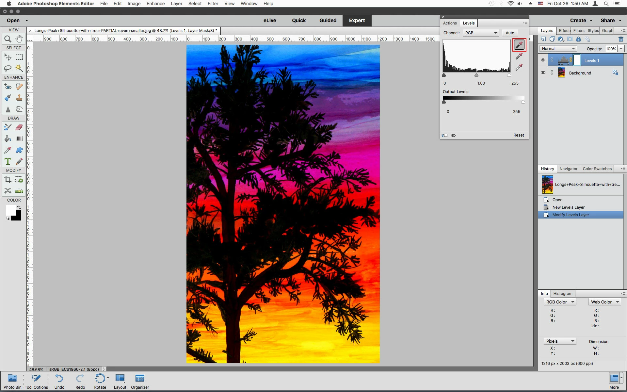Viewport: 627px width, 392px height.
Task: Pick the Lasso tool
Action: click(8, 68)
